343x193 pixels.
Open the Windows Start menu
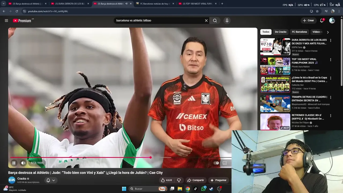(124, 189)
